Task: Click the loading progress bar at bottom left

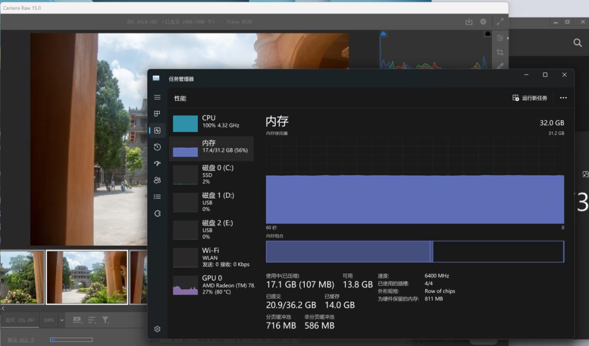Action: 71,339
